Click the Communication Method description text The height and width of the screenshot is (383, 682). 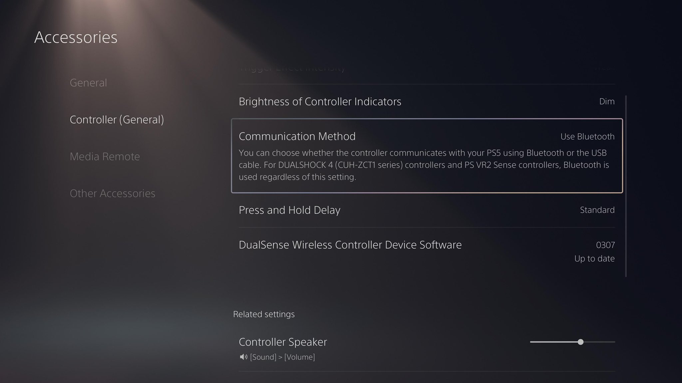pos(424,165)
